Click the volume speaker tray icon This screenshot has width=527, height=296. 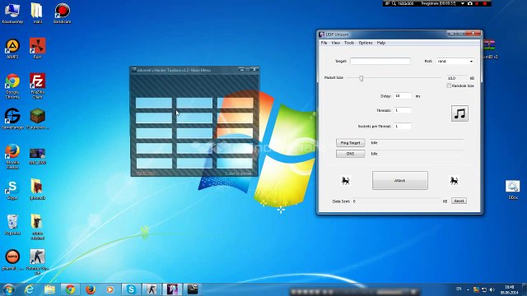pyautogui.click(x=492, y=289)
